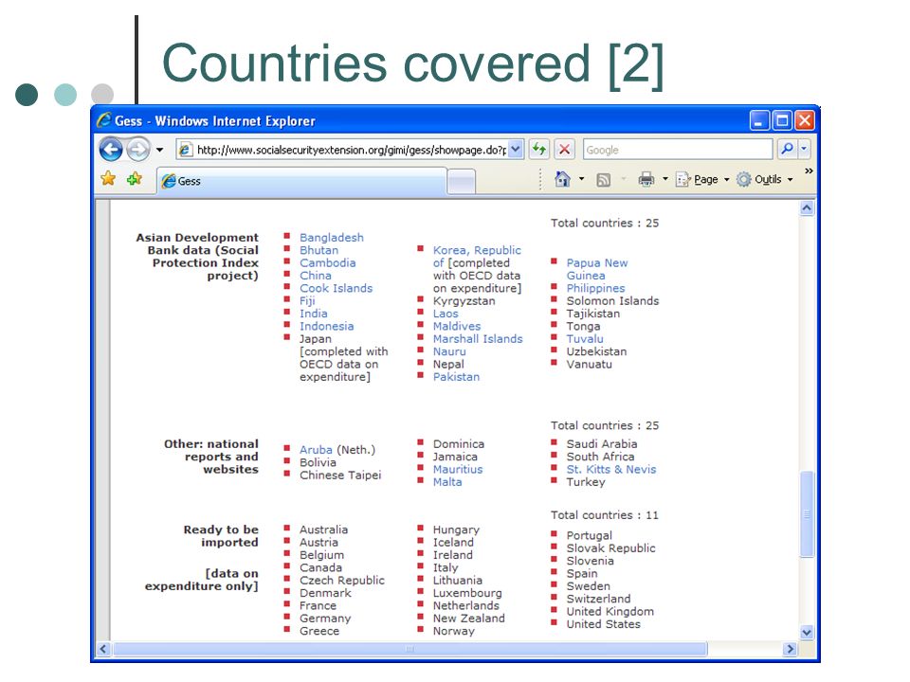Click the Add to Favorites icon
Viewport: 910px width, 682px height.
(x=134, y=179)
